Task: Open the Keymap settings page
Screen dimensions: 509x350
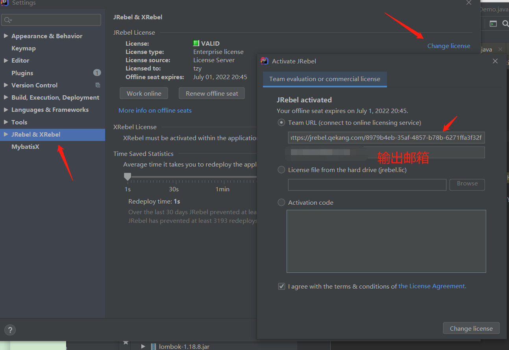Action: pos(24,48)
